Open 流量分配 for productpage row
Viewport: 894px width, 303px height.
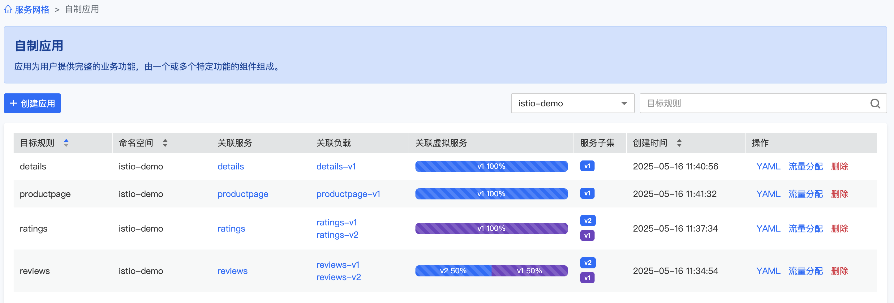[x=806, y=194]
